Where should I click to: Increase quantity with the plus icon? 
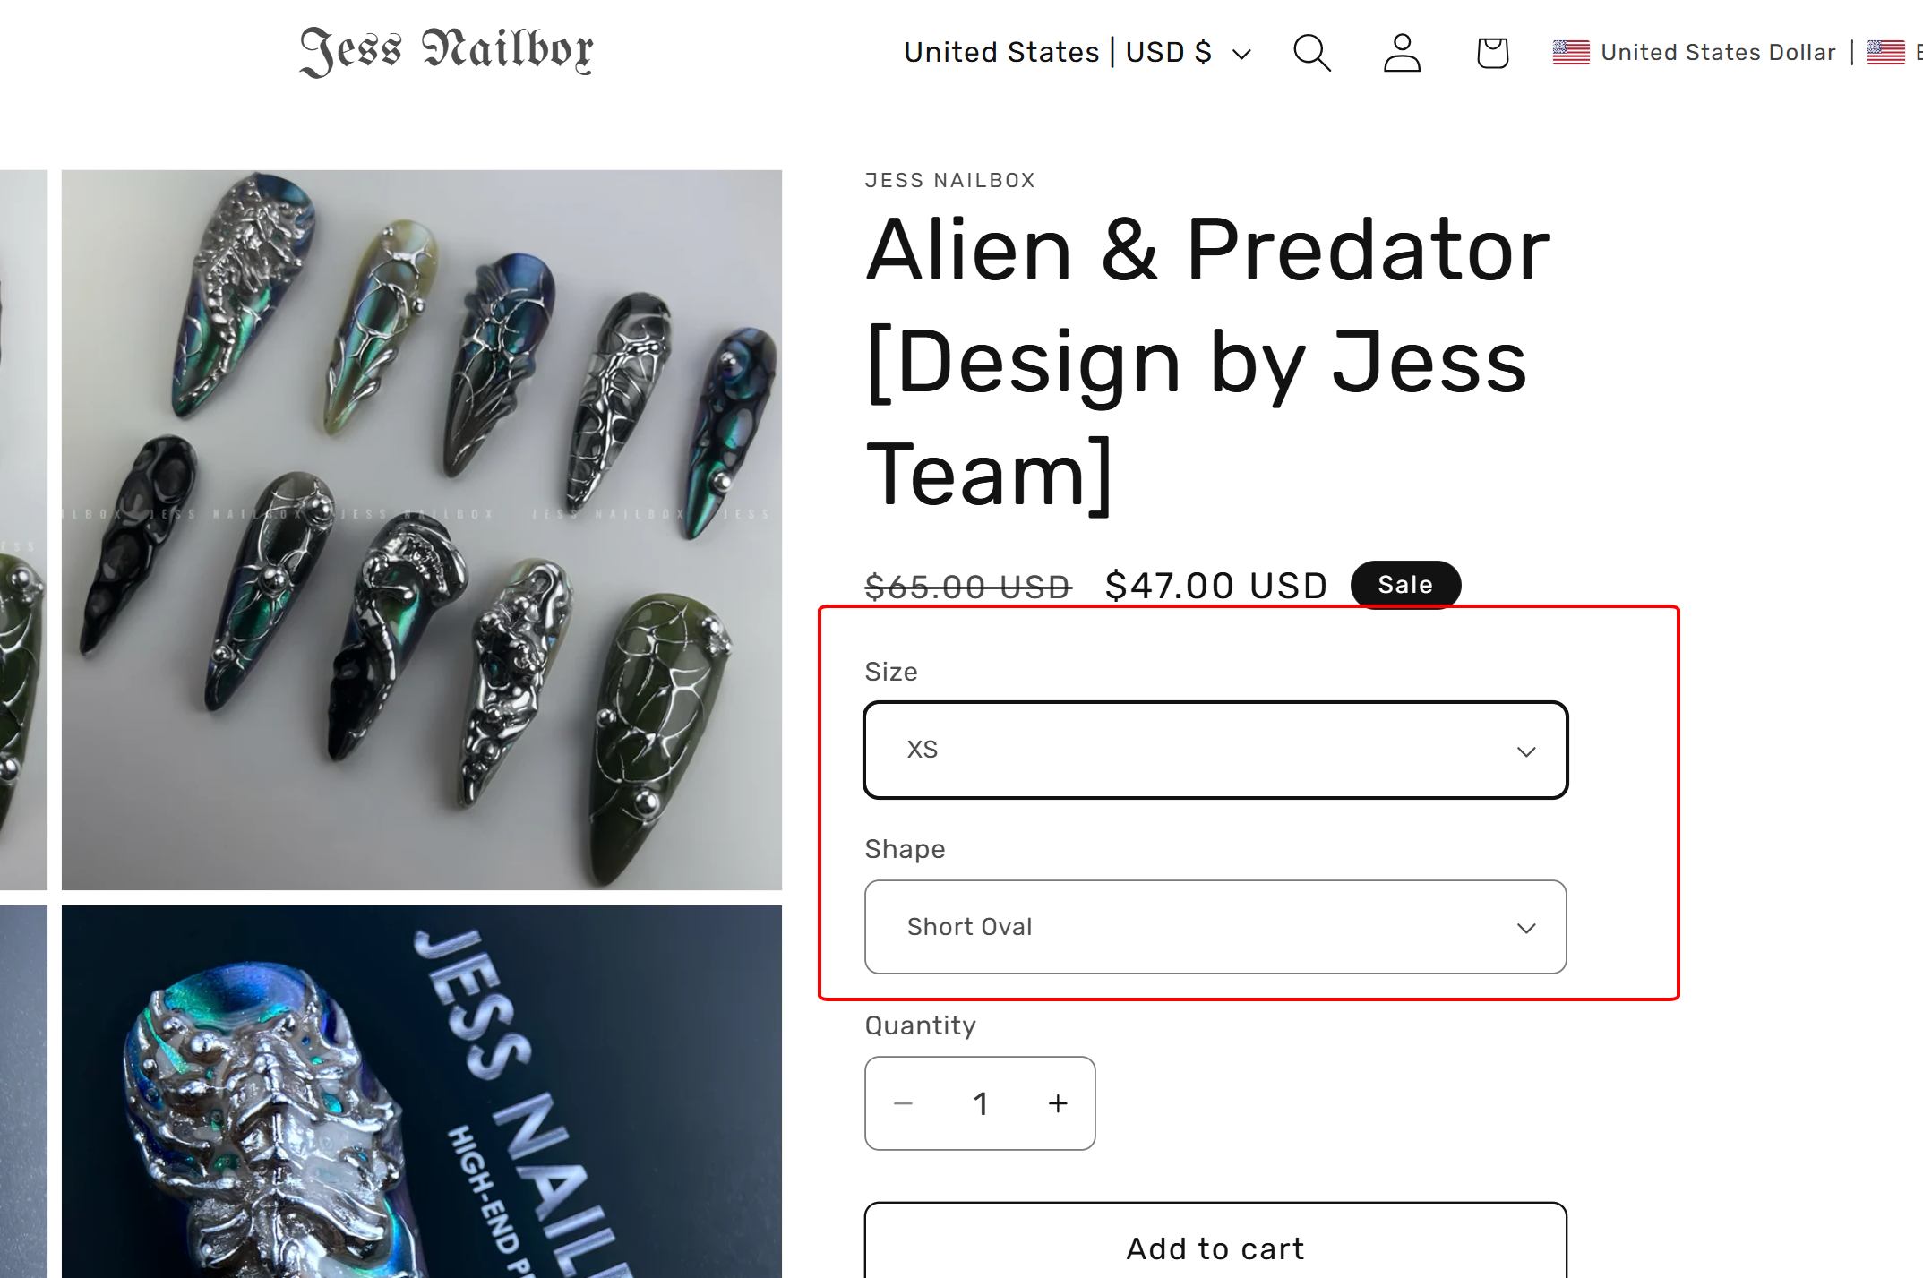(x=1058, y=1103)
